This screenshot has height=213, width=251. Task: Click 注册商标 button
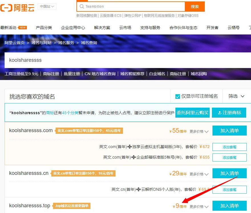click(229, 113)
